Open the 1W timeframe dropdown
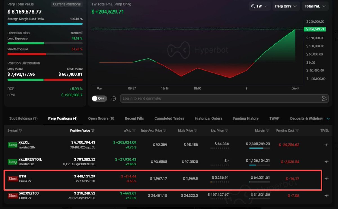Screen dimensions: 338x209 259,6
